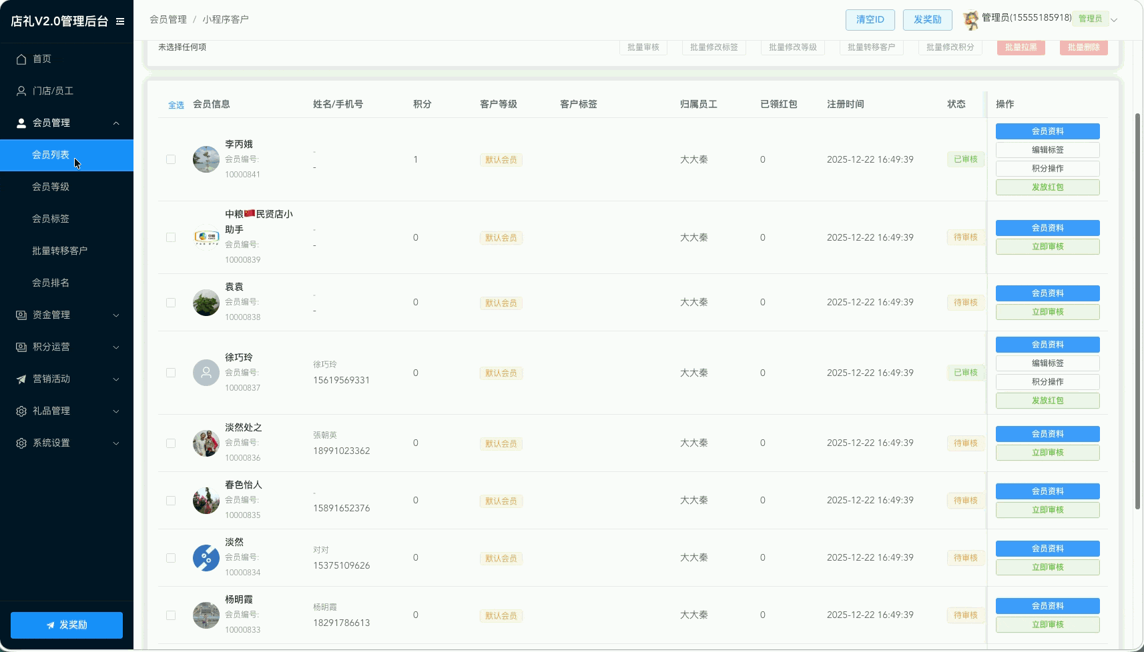Check the checkbox for member 李丙娥

pyautogui.click(x=171, y=159)
